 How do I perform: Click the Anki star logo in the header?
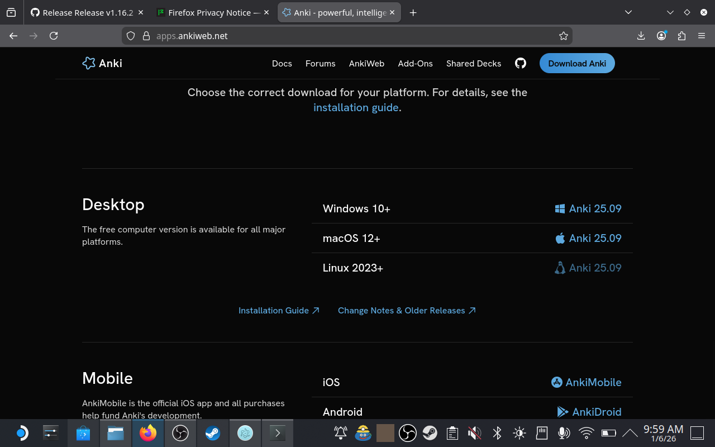(88, 63)
